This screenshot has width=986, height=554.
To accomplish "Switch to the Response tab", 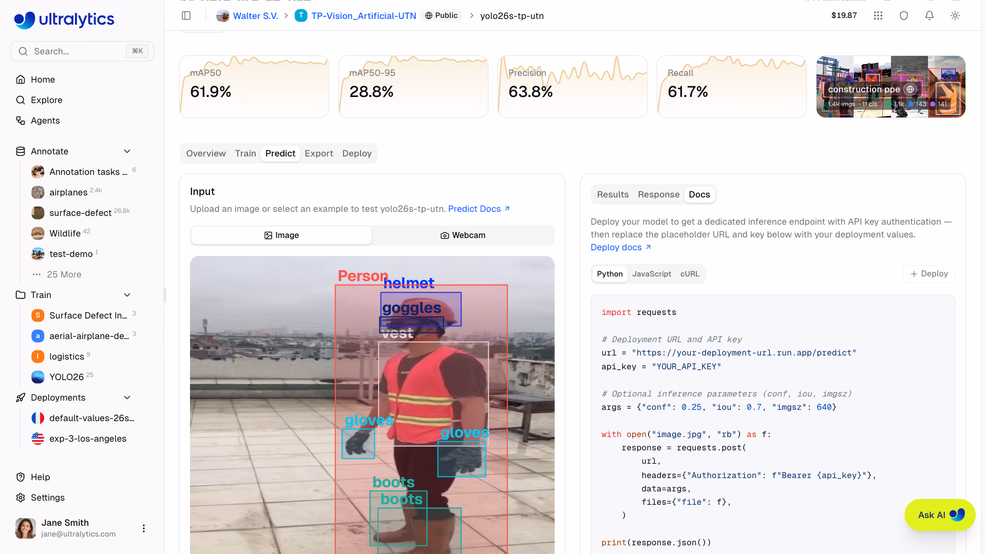I will tap(659, 194).
